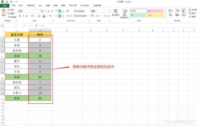Click the increase indent icon
Image resolution: width=197 pixels, height=126 pixels.
(x=71, y=16)
